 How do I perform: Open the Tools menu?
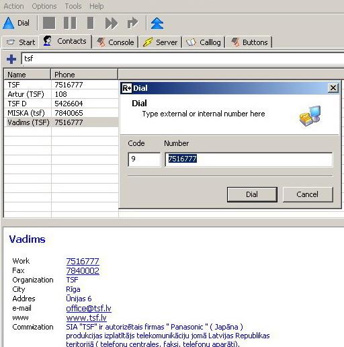click(x=73, y=6)
